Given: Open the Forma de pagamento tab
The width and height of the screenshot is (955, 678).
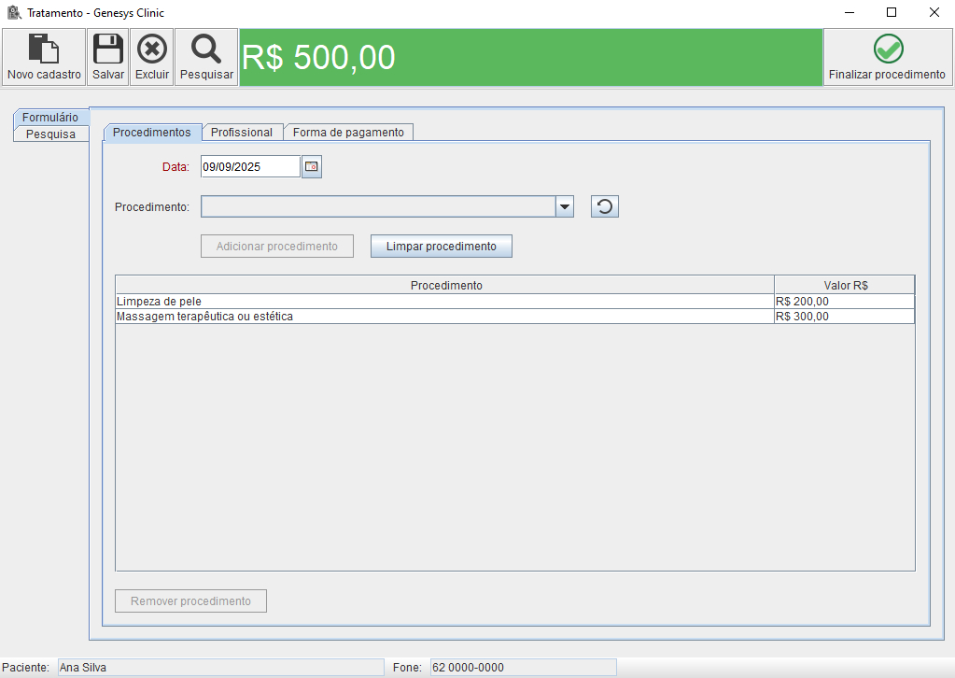Looking at the screenshot, I should pos(348,133).
